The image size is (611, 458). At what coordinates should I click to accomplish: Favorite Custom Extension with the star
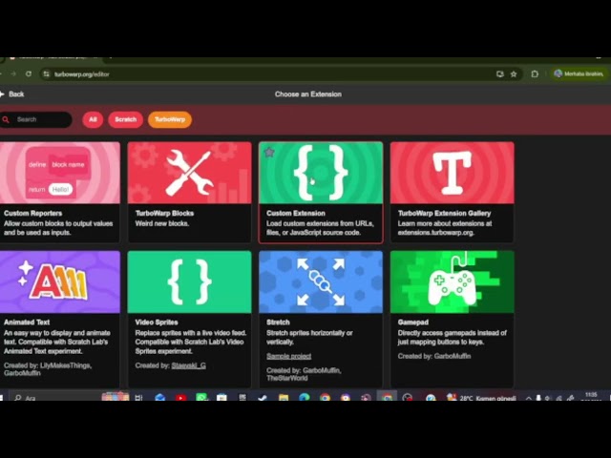269,152
